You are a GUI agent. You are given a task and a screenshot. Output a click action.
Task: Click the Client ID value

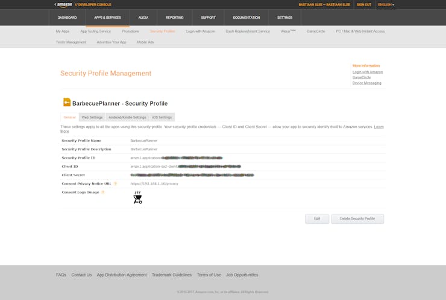coord(186,167)
